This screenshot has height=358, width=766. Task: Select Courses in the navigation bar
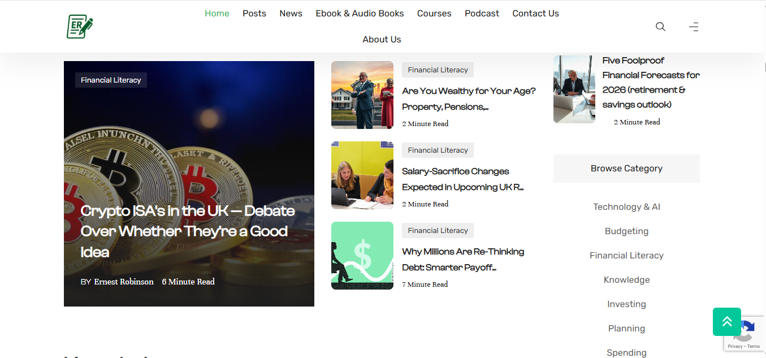pyautogui.click(x=434, y=14)
